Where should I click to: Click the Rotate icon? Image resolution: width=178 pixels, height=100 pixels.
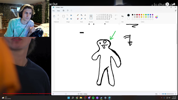click(71, 15)
